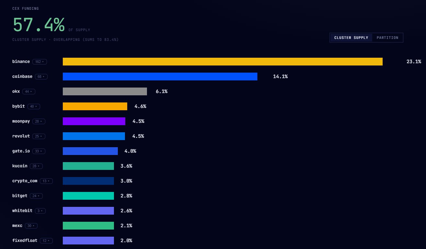Image resolution: width=426 pixels, height=249 pixels.
Task: Expand the binance 162 cluster badge
Action: coord(39,62)
